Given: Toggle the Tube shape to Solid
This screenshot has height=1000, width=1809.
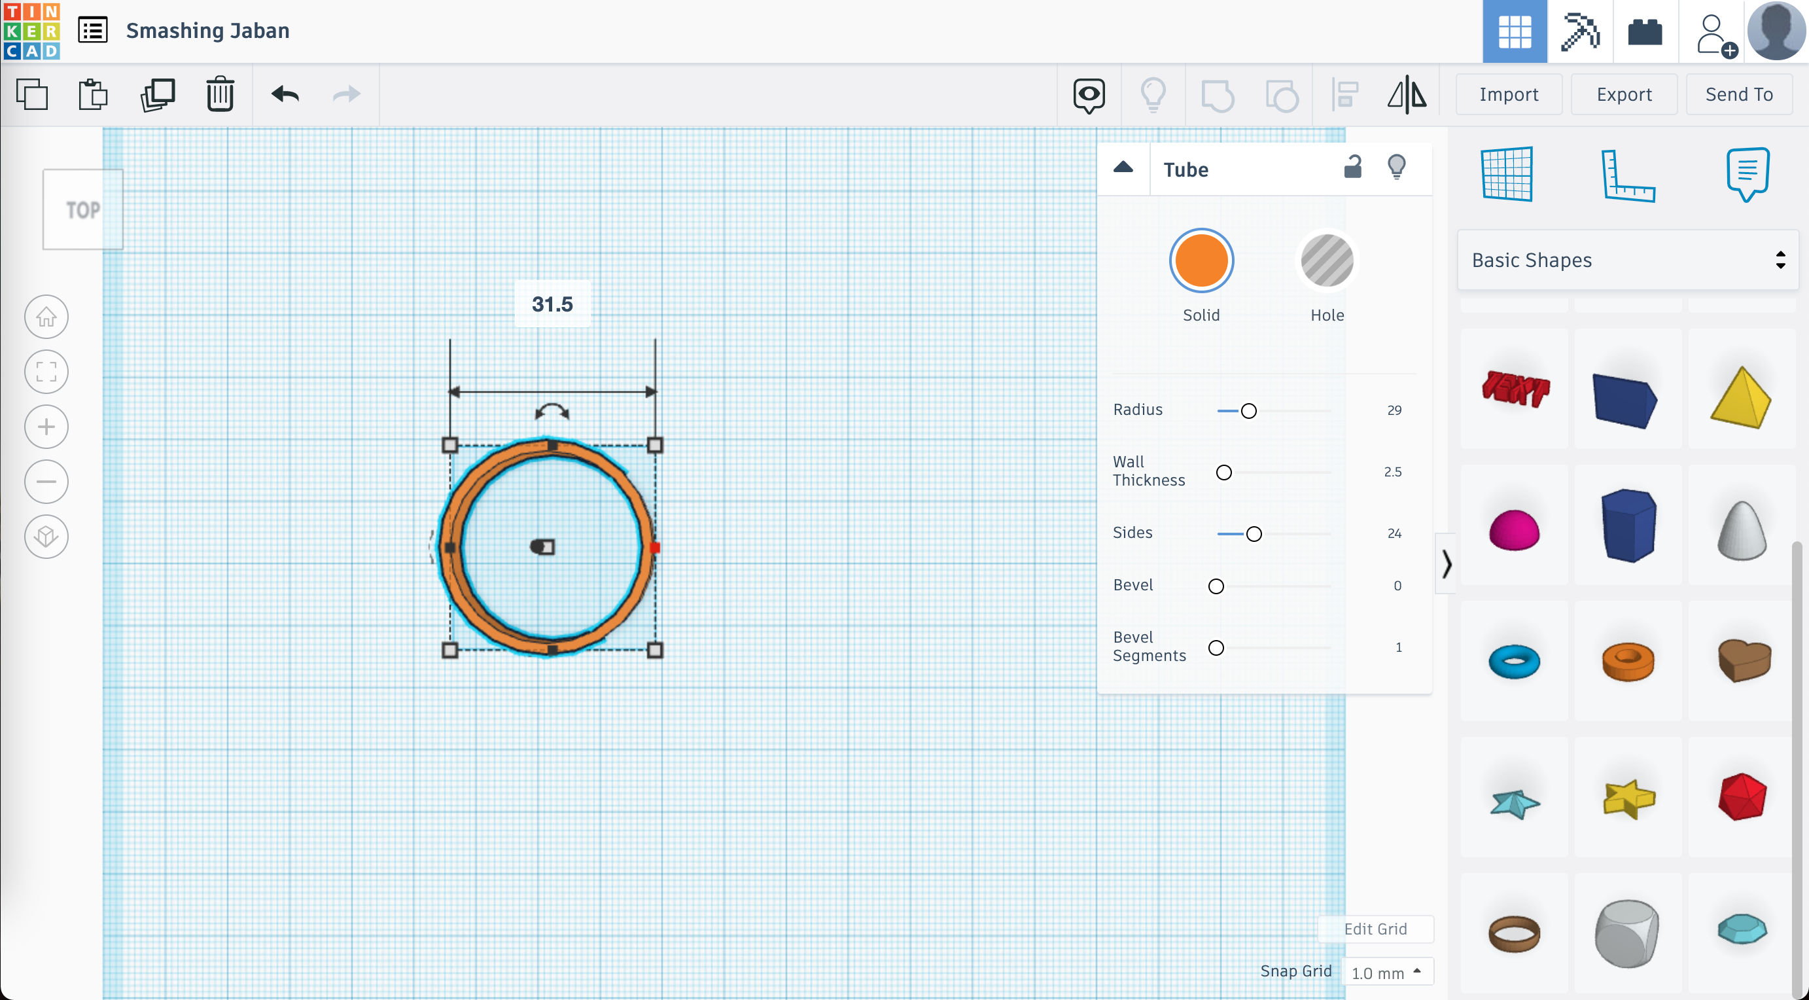Looking at the screenshot, I should tap(1201, 260).
